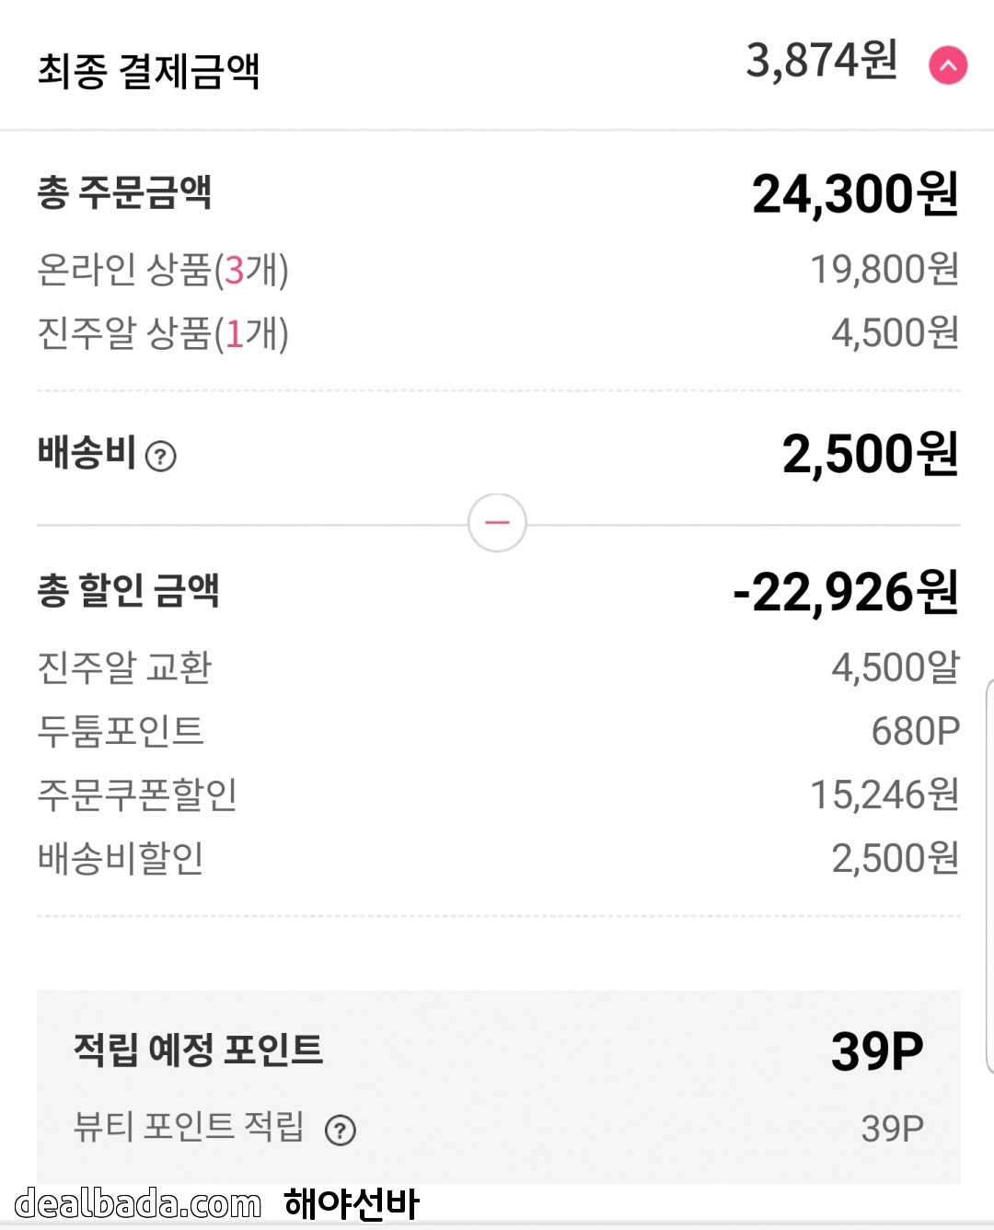Click the pink minus circle icon
Image resolution: width=994 pixels, height=1230 pixels.
497,523
